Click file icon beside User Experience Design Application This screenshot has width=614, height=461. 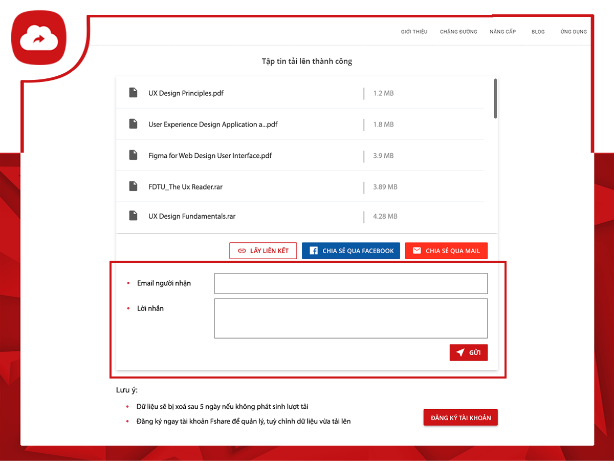tap(133, 124)
